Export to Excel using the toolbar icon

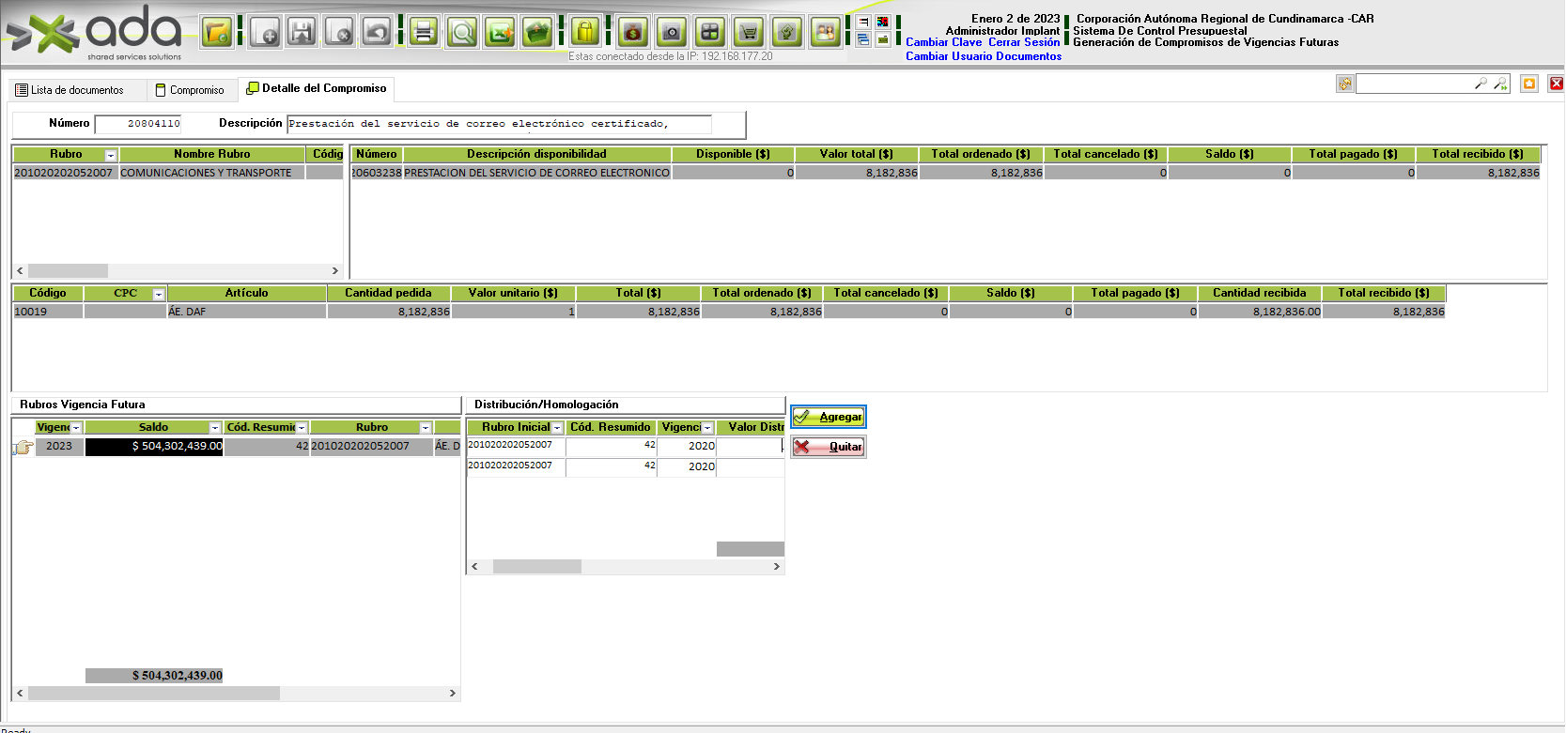pyautogui.click(x=500, y=33)
